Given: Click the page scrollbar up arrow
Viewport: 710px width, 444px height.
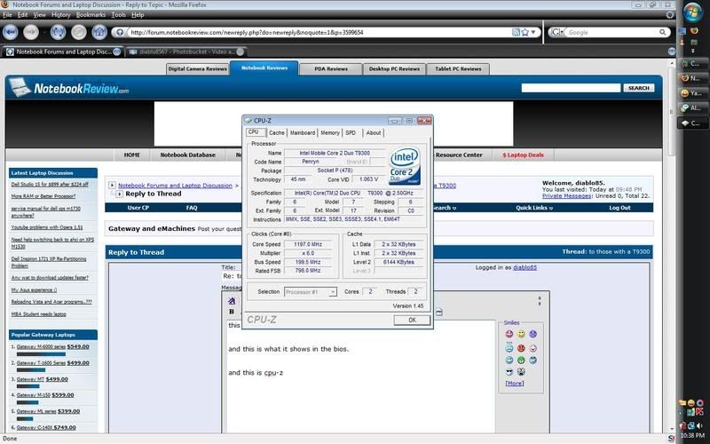Looking at the screenshot, I should [x=672, y=63].
